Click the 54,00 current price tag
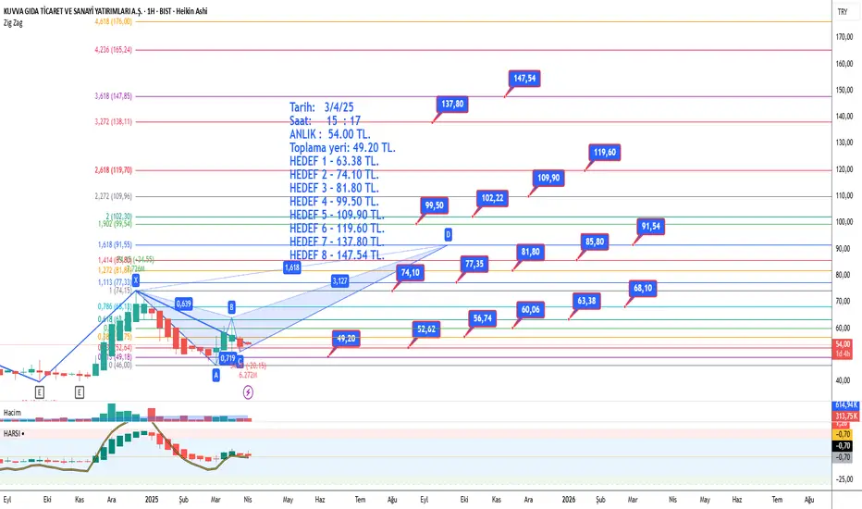This screenshot has height=509, width=862. click(x=843, y=344)
